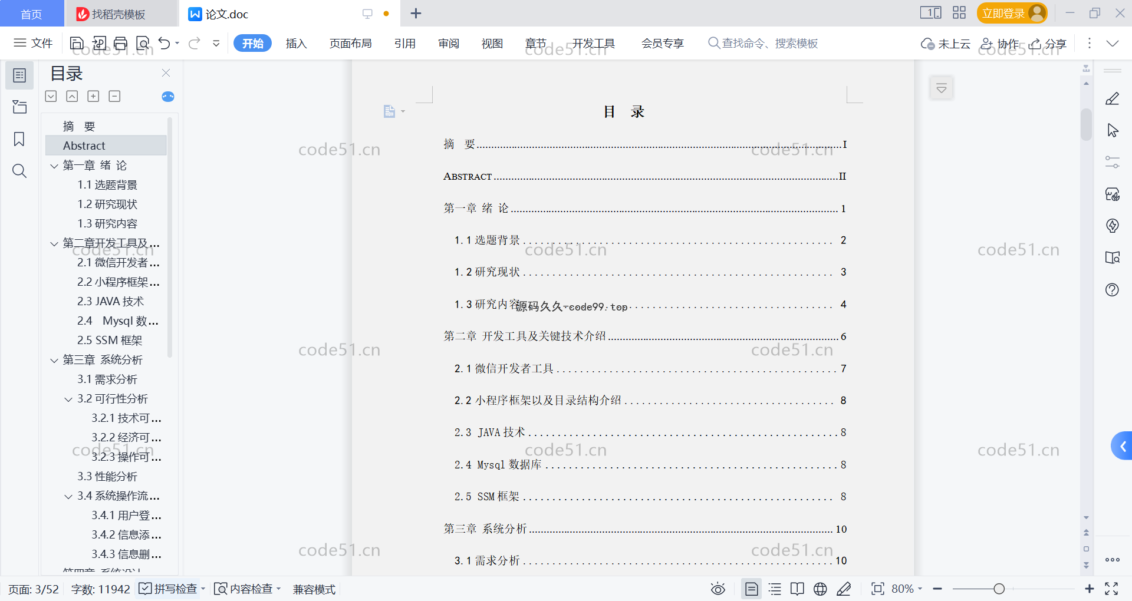
Task: Open a new tab with plus button
Action: tap(416, 14)
